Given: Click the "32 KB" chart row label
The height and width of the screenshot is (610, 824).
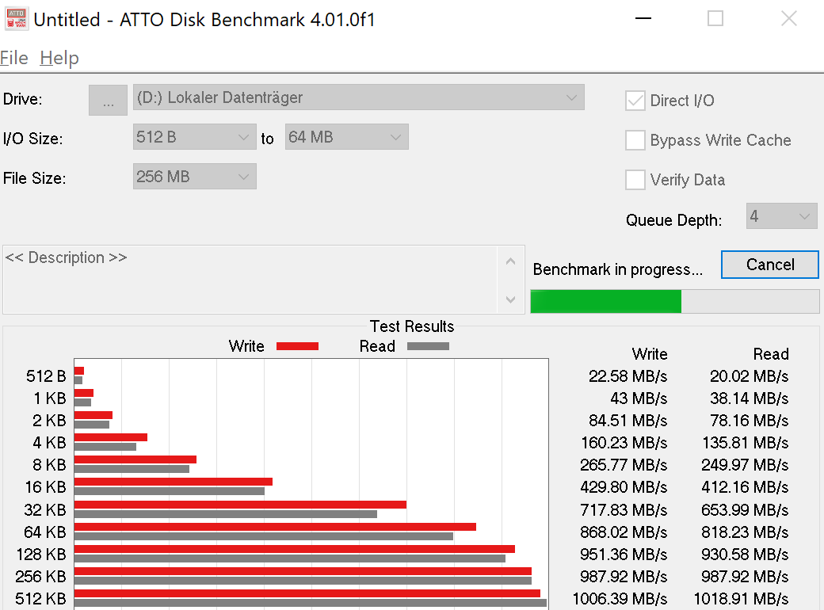Looking at the screenshot, I should 45,509.
